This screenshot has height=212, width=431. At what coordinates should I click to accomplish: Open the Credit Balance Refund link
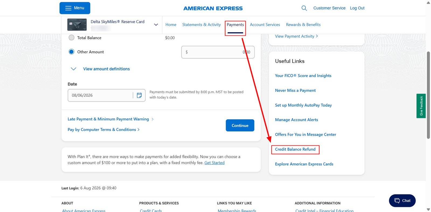295,149
